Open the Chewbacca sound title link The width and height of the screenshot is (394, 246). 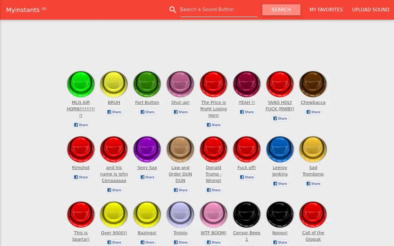[313, 102]
